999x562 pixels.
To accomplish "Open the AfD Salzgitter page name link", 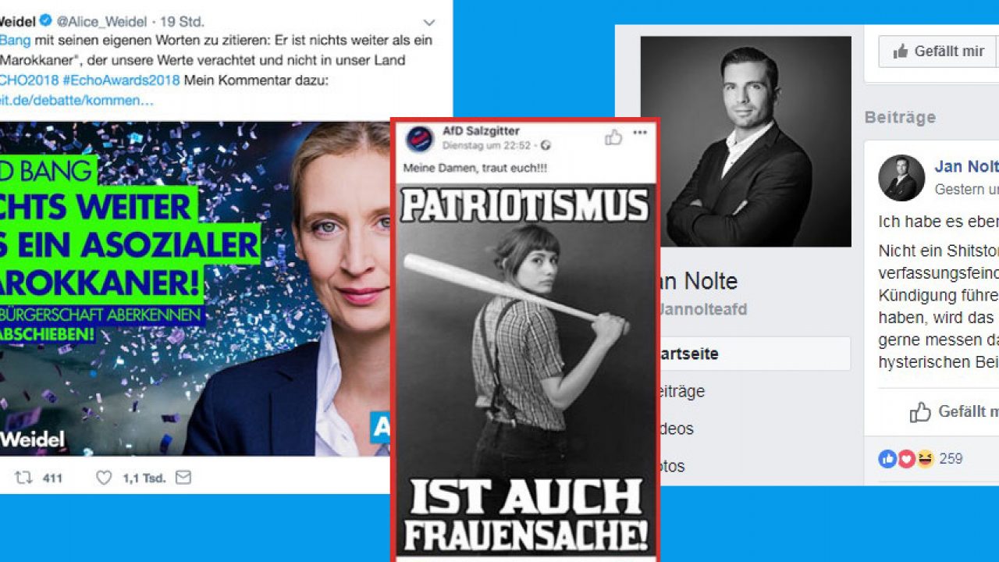I will (x=481, y=131).
